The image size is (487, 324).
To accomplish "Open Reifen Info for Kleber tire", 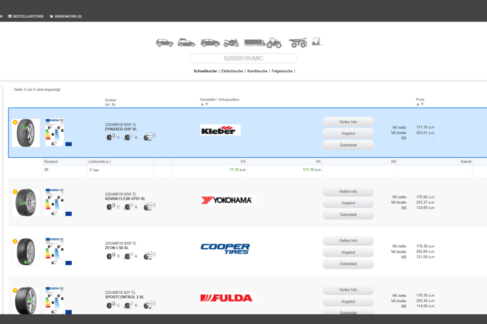I will 348,122.
